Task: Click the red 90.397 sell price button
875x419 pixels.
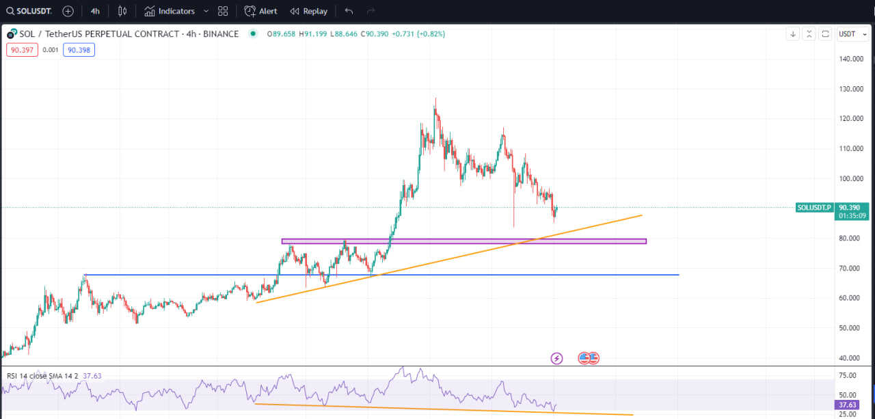Action: 22,49
